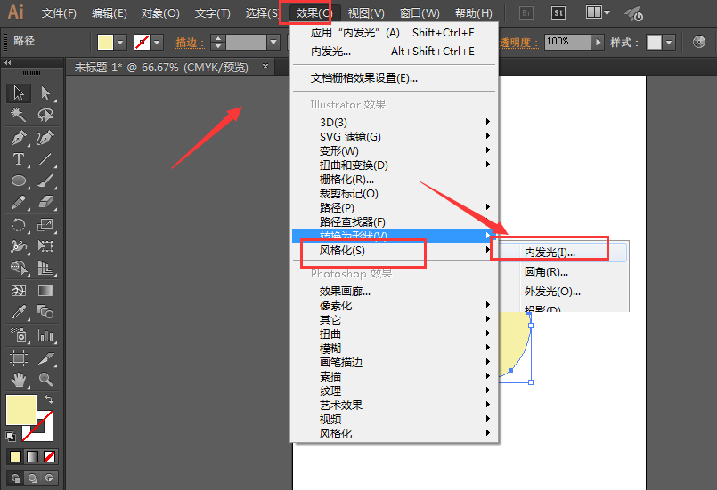This screenshot has width=717, height=490.
Task: Choose 内发光(I)... in the submenu
Action: coord(561,252)
